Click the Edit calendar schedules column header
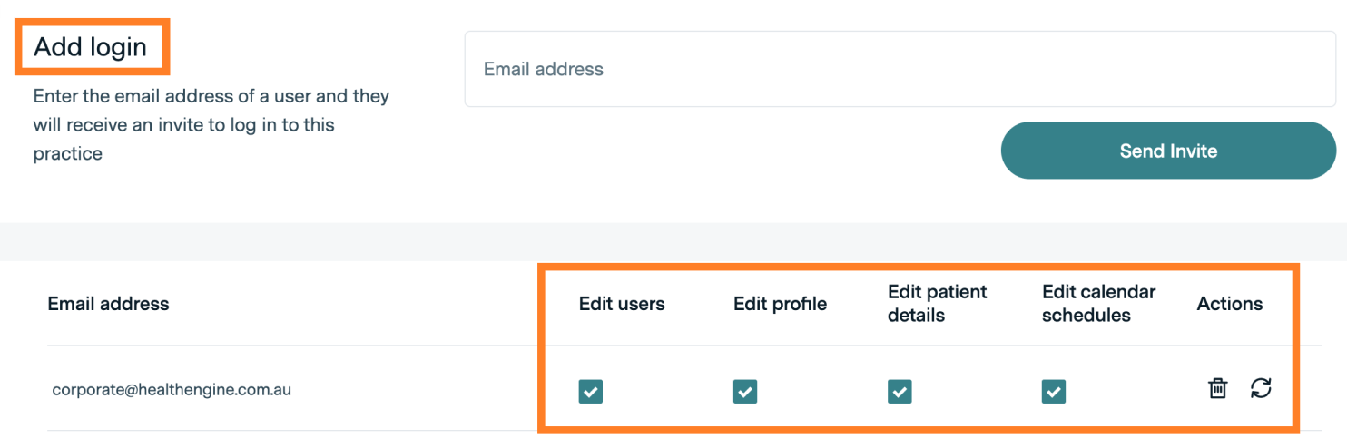The image size is (1347, 448). (1098, 304)
